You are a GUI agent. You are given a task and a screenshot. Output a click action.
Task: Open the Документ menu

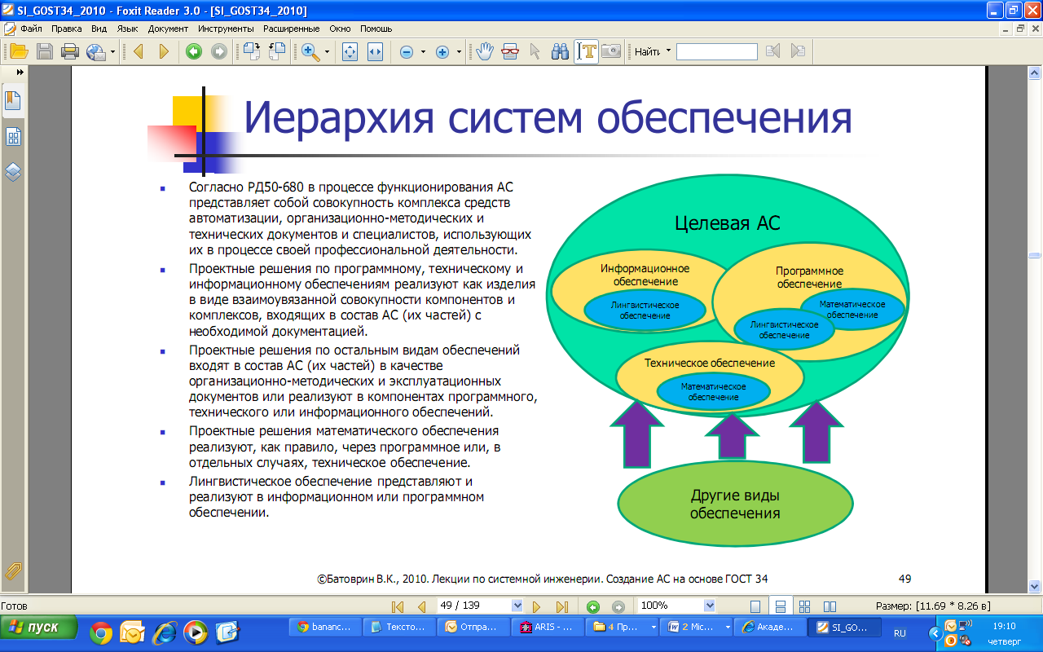click(x=168, y=29)
